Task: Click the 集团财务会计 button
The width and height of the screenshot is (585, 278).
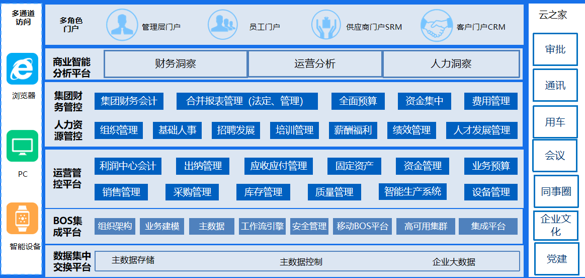Action: [129, 101]
